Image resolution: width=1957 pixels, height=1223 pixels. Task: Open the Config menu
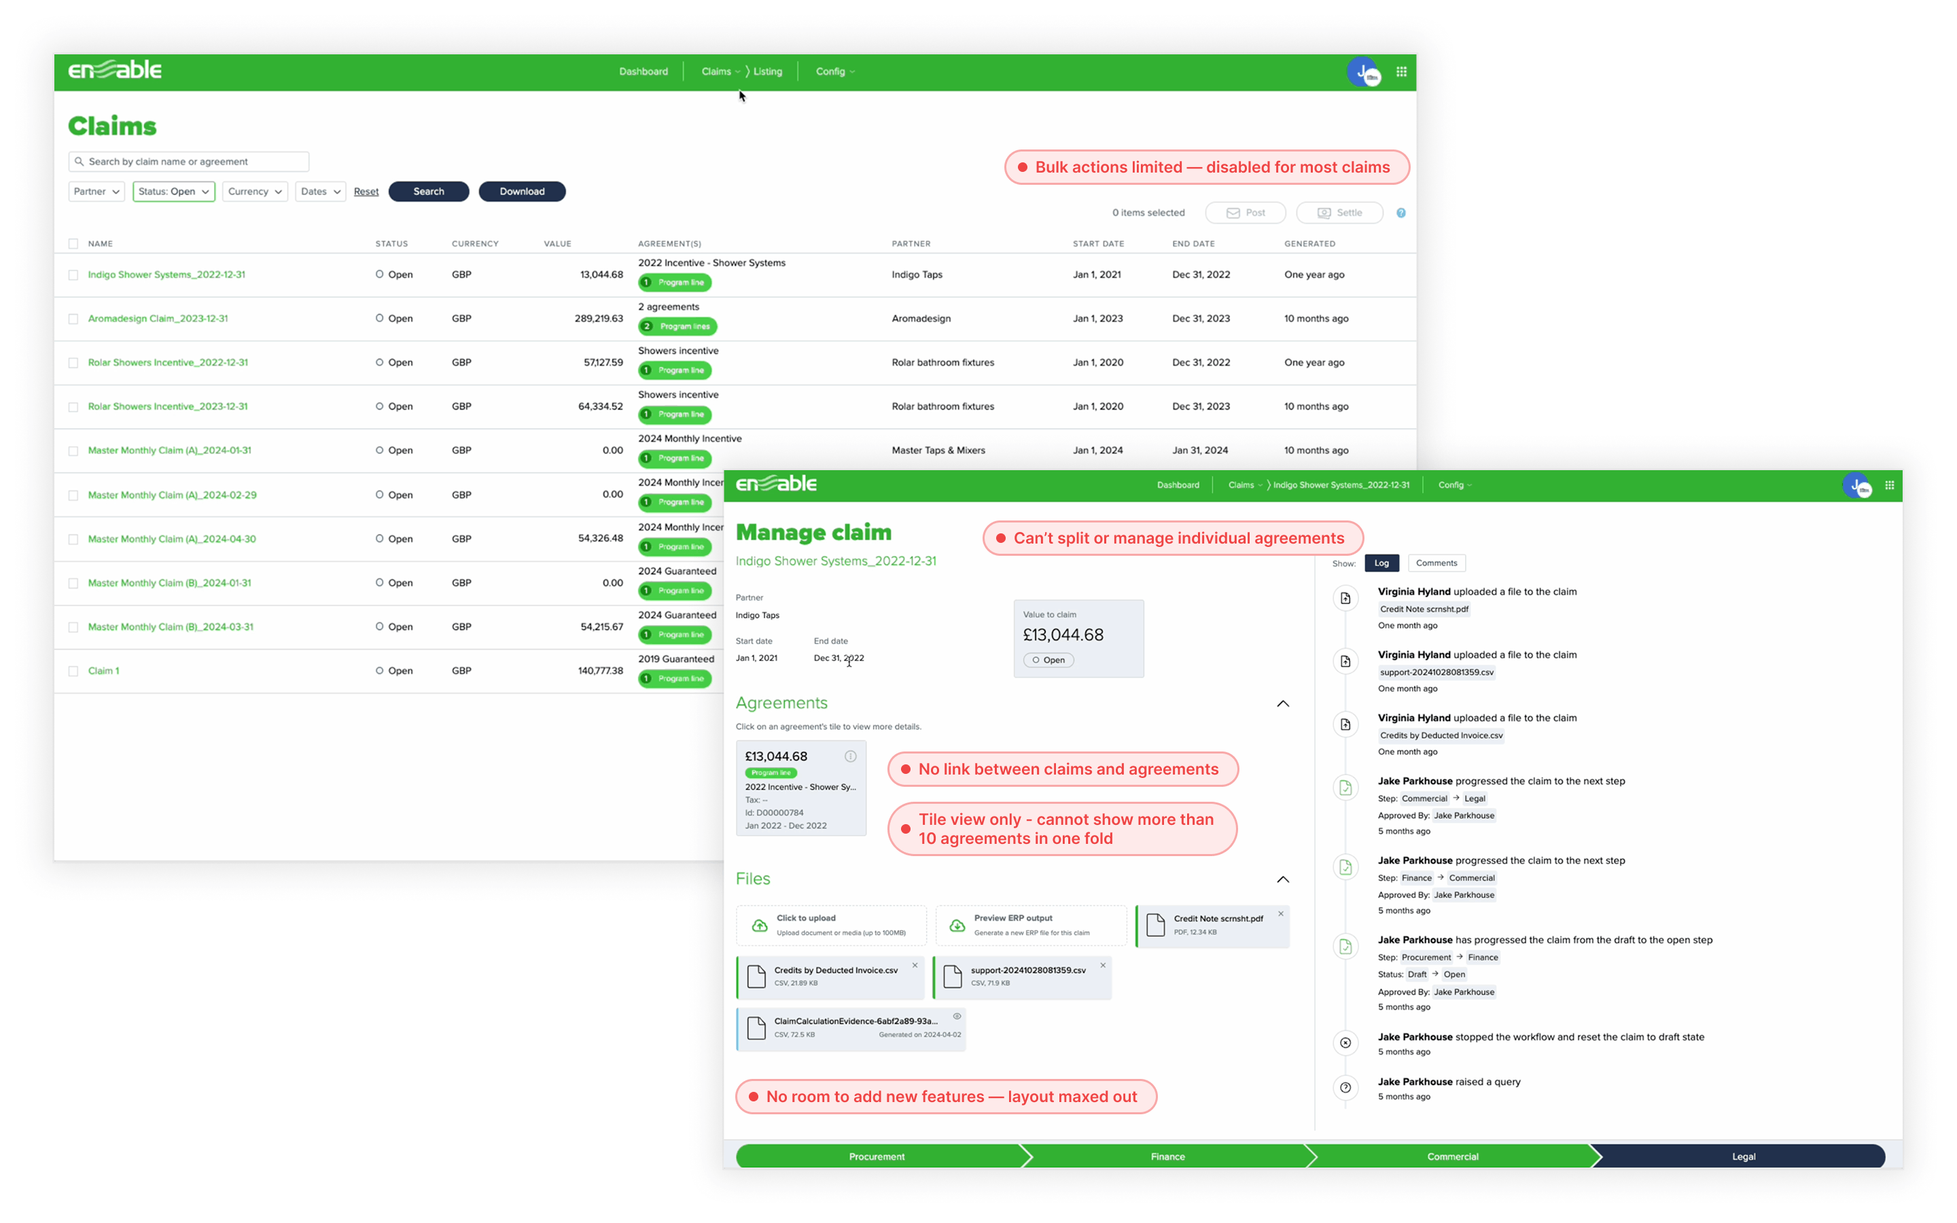[834, 71]
